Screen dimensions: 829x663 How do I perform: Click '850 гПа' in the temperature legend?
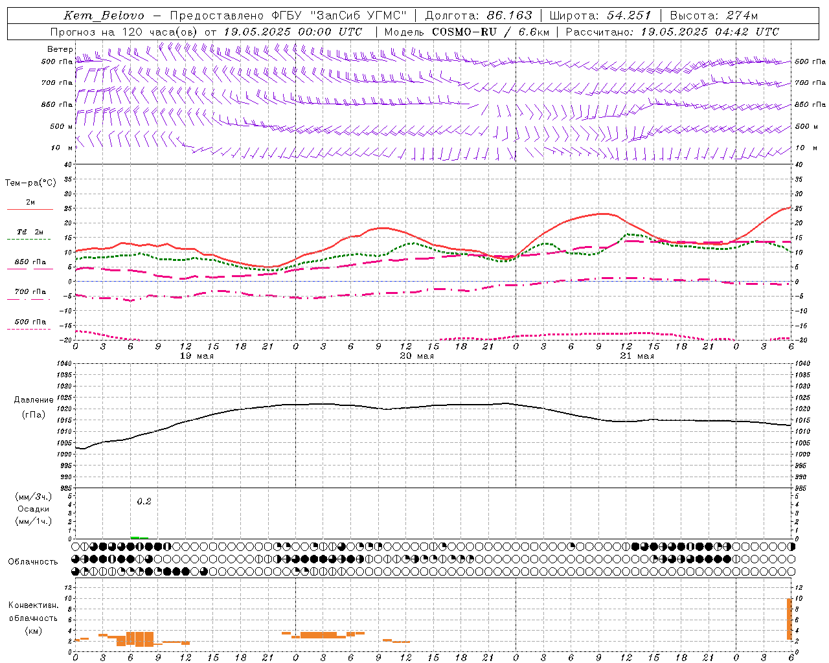[30, 262]
